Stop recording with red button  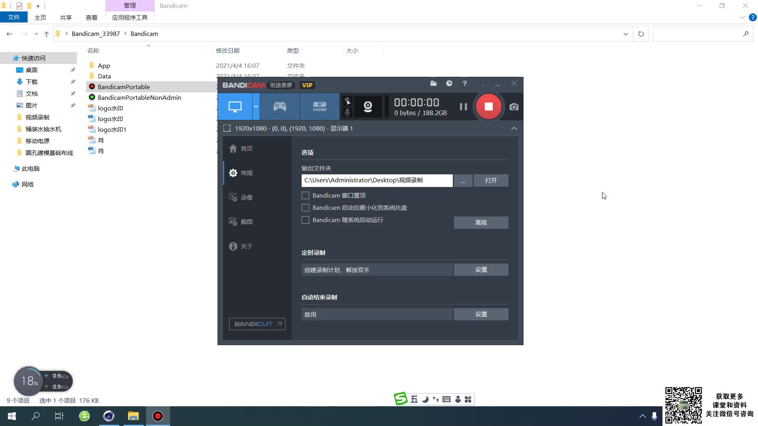pyautogui.click(x=489, y=106)
